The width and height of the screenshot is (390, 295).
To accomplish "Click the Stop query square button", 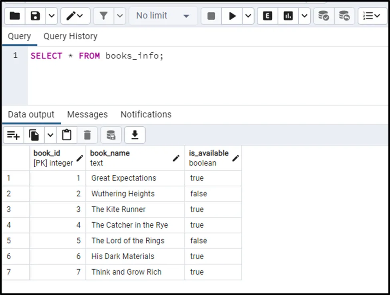I will pos(211,16).
